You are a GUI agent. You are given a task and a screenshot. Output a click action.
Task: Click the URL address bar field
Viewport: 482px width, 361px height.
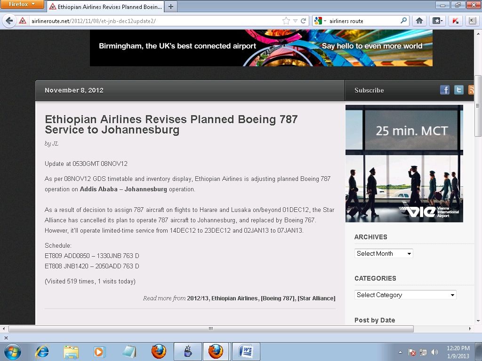pos(155,21)
